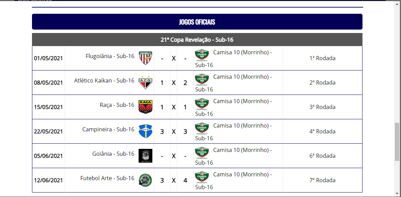This screenshot has height=197, width=401.
Task: Click the 12/06/2021 match date
Action: 48,180
